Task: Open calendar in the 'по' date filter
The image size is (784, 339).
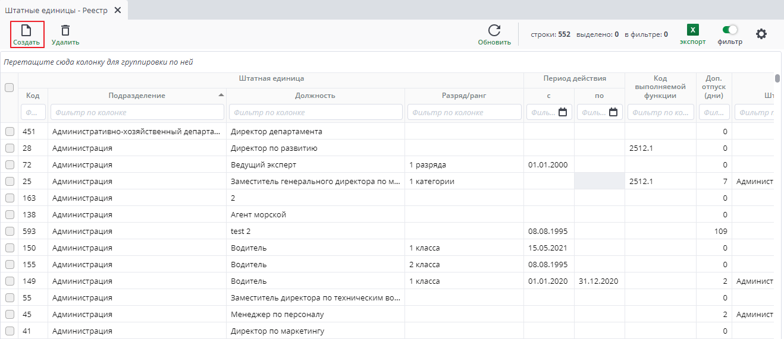Action: [613, 112]
